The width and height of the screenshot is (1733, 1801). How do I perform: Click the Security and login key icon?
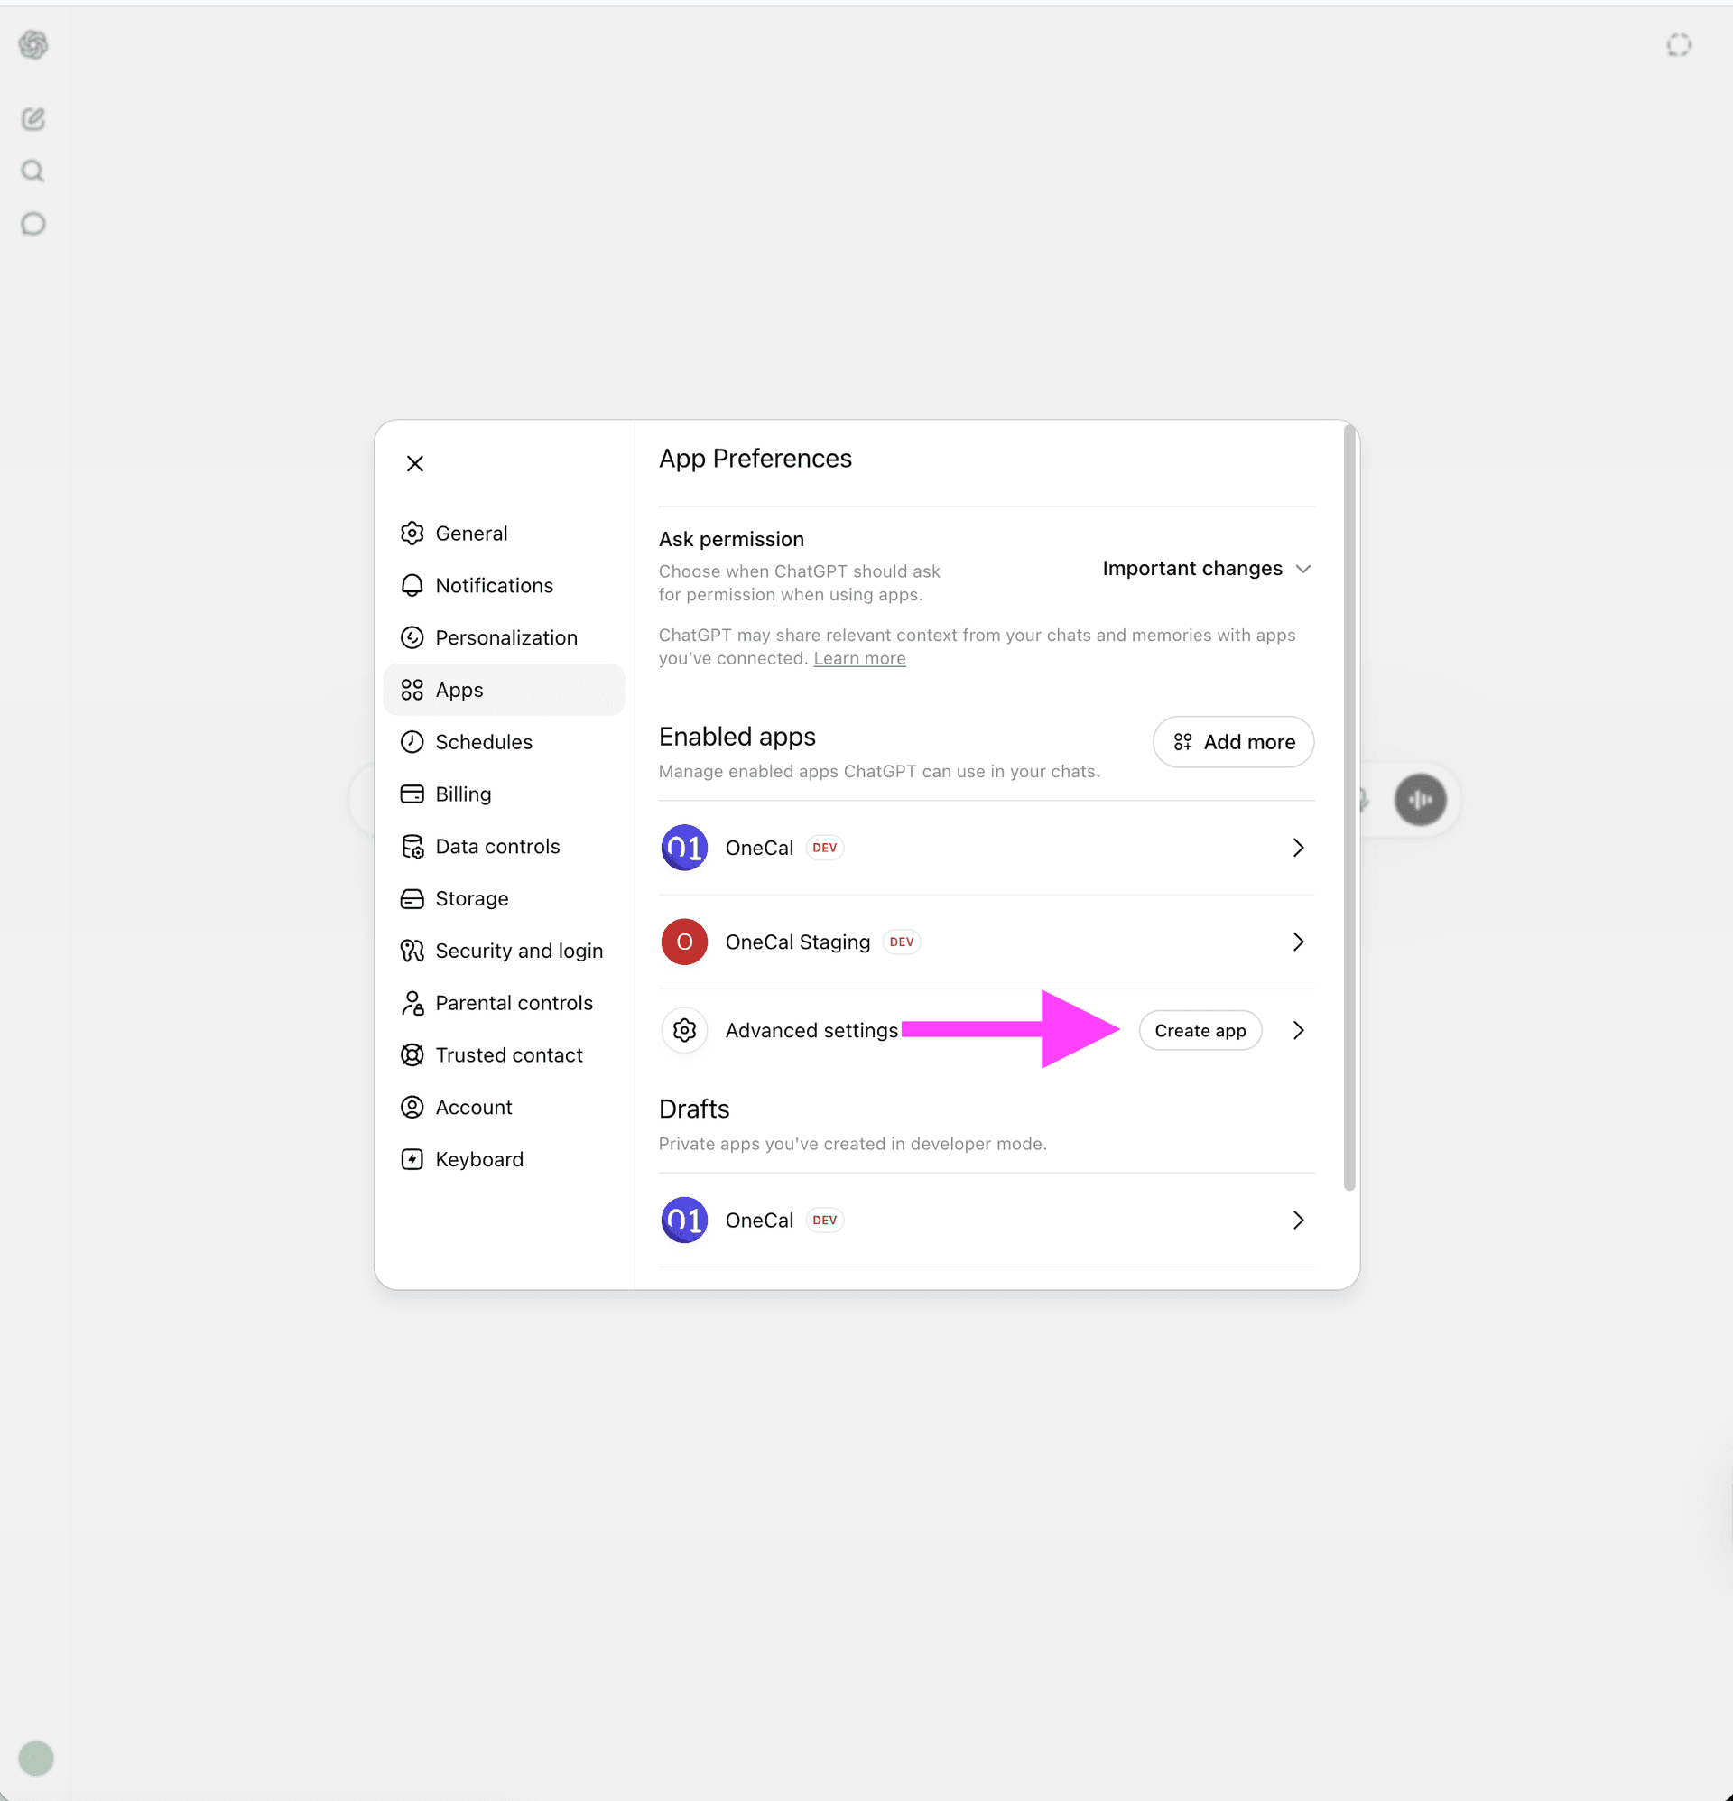tap(412, 951)
